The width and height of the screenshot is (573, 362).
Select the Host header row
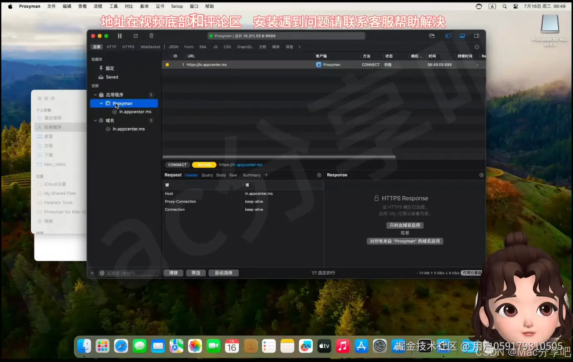(x=243, y=194)
